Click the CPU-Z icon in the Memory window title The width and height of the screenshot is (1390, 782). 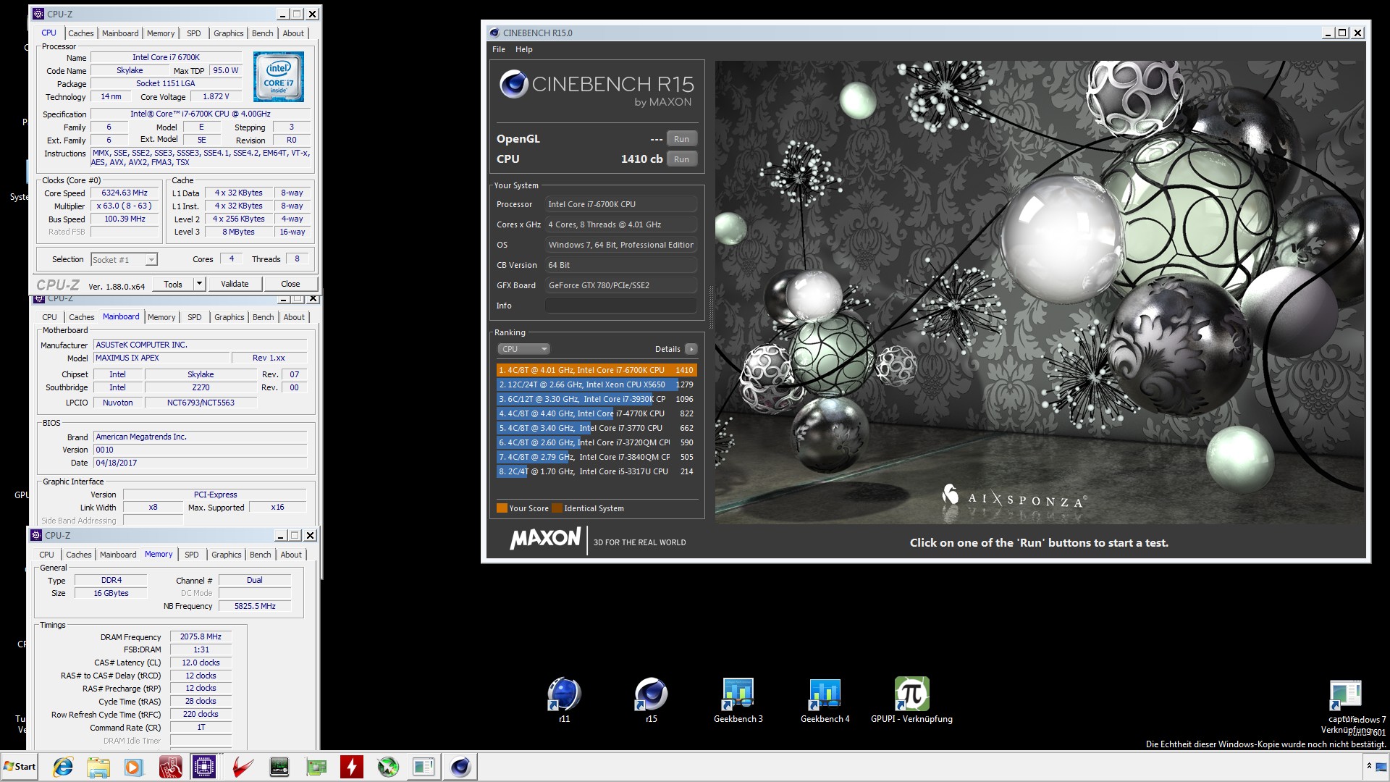36,535
